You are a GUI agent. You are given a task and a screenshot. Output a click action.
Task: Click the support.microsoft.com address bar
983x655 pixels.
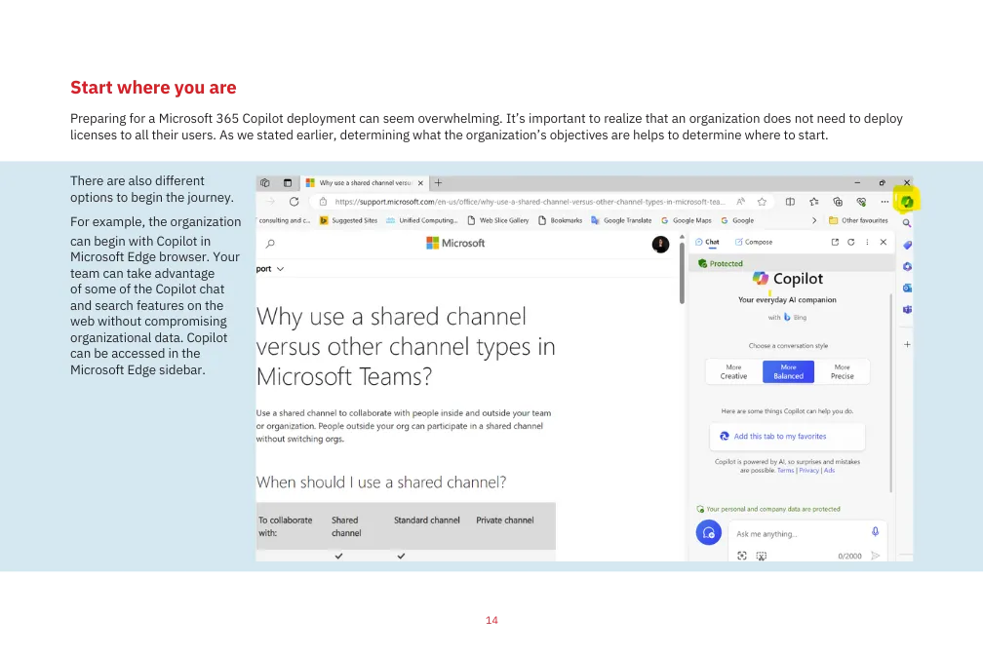click(x=530, y=202)
